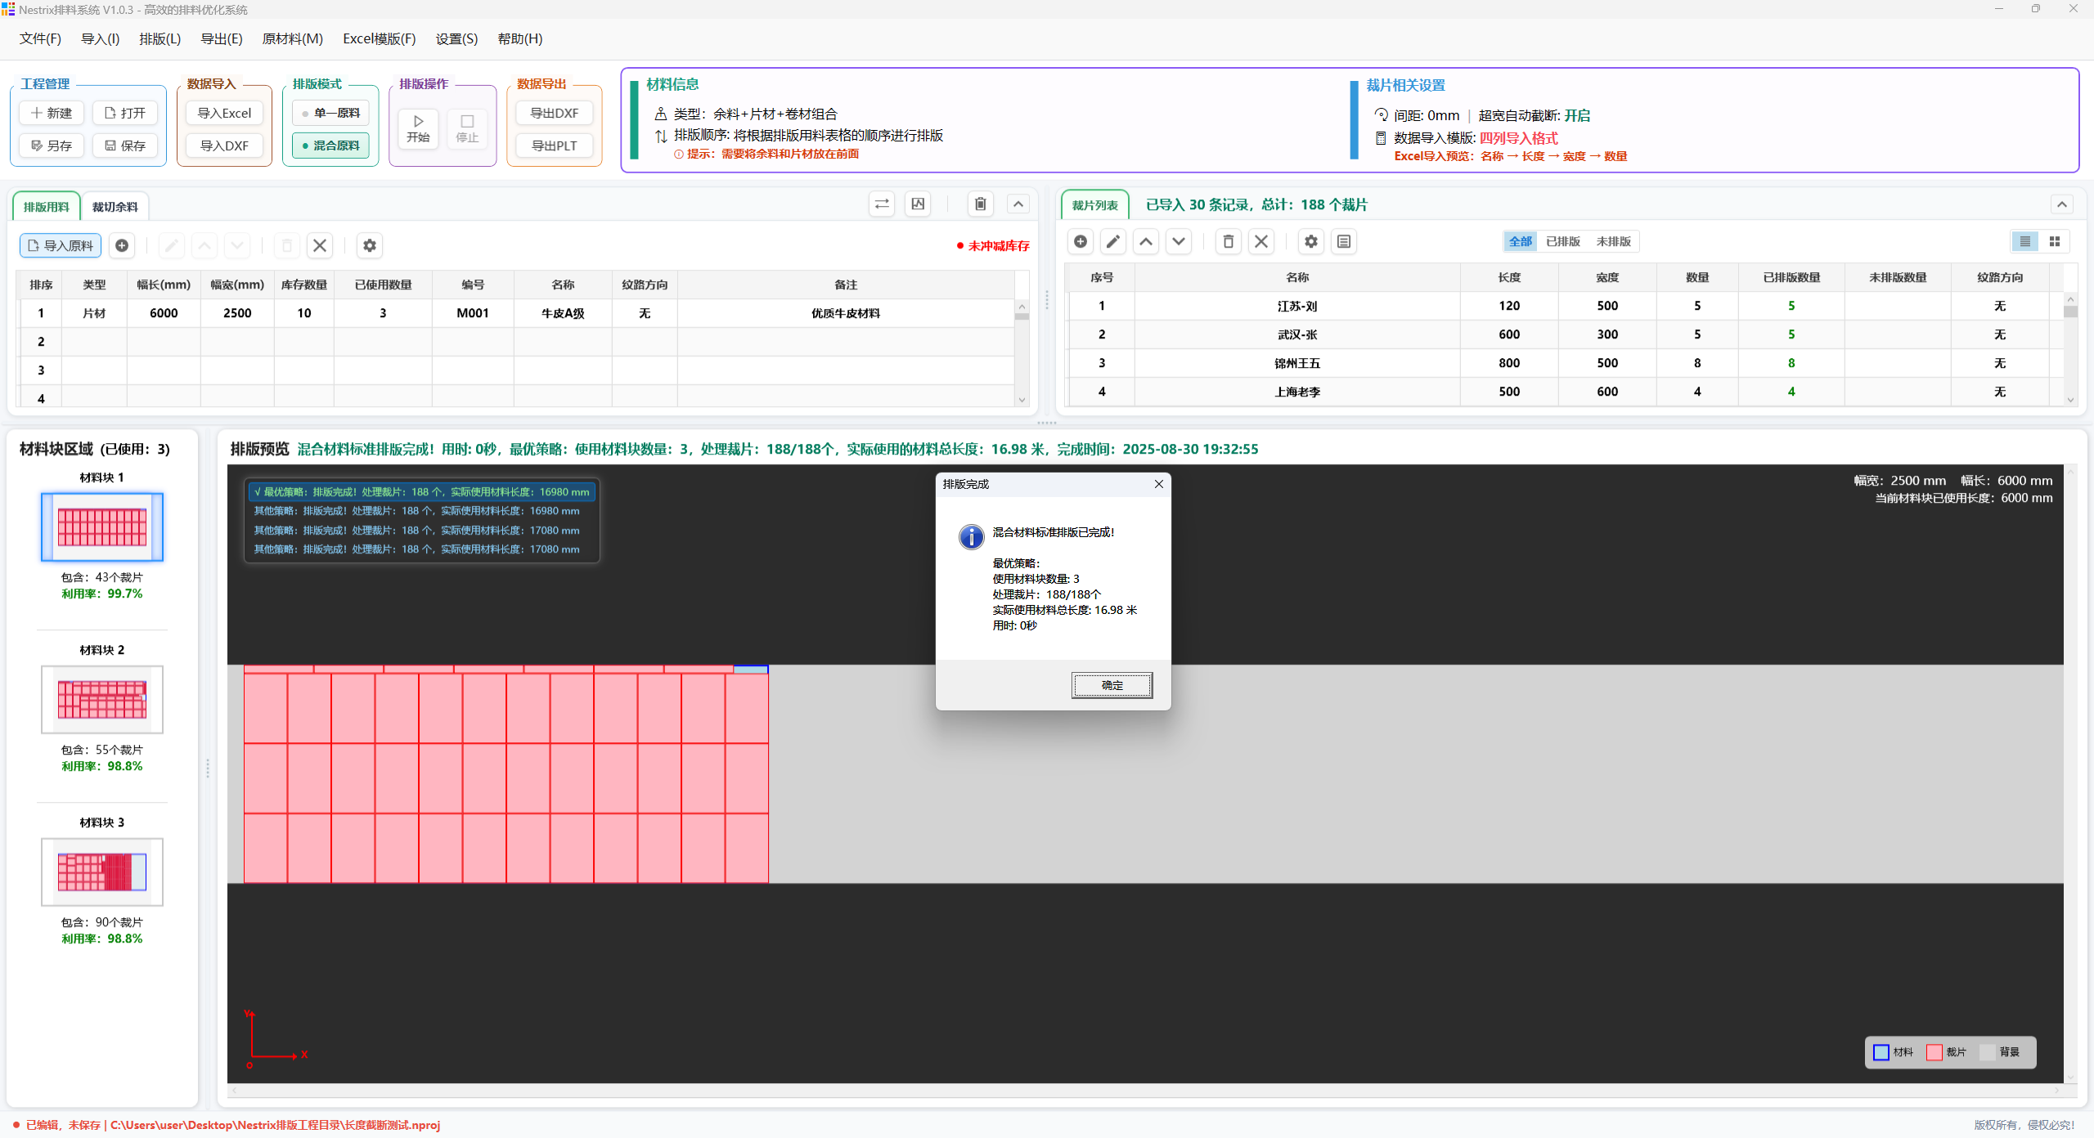Click the delete X icon in parts toolbar
Image resolution: width=2094 pixels, height=1138 pixels.
pos(1260,241)
